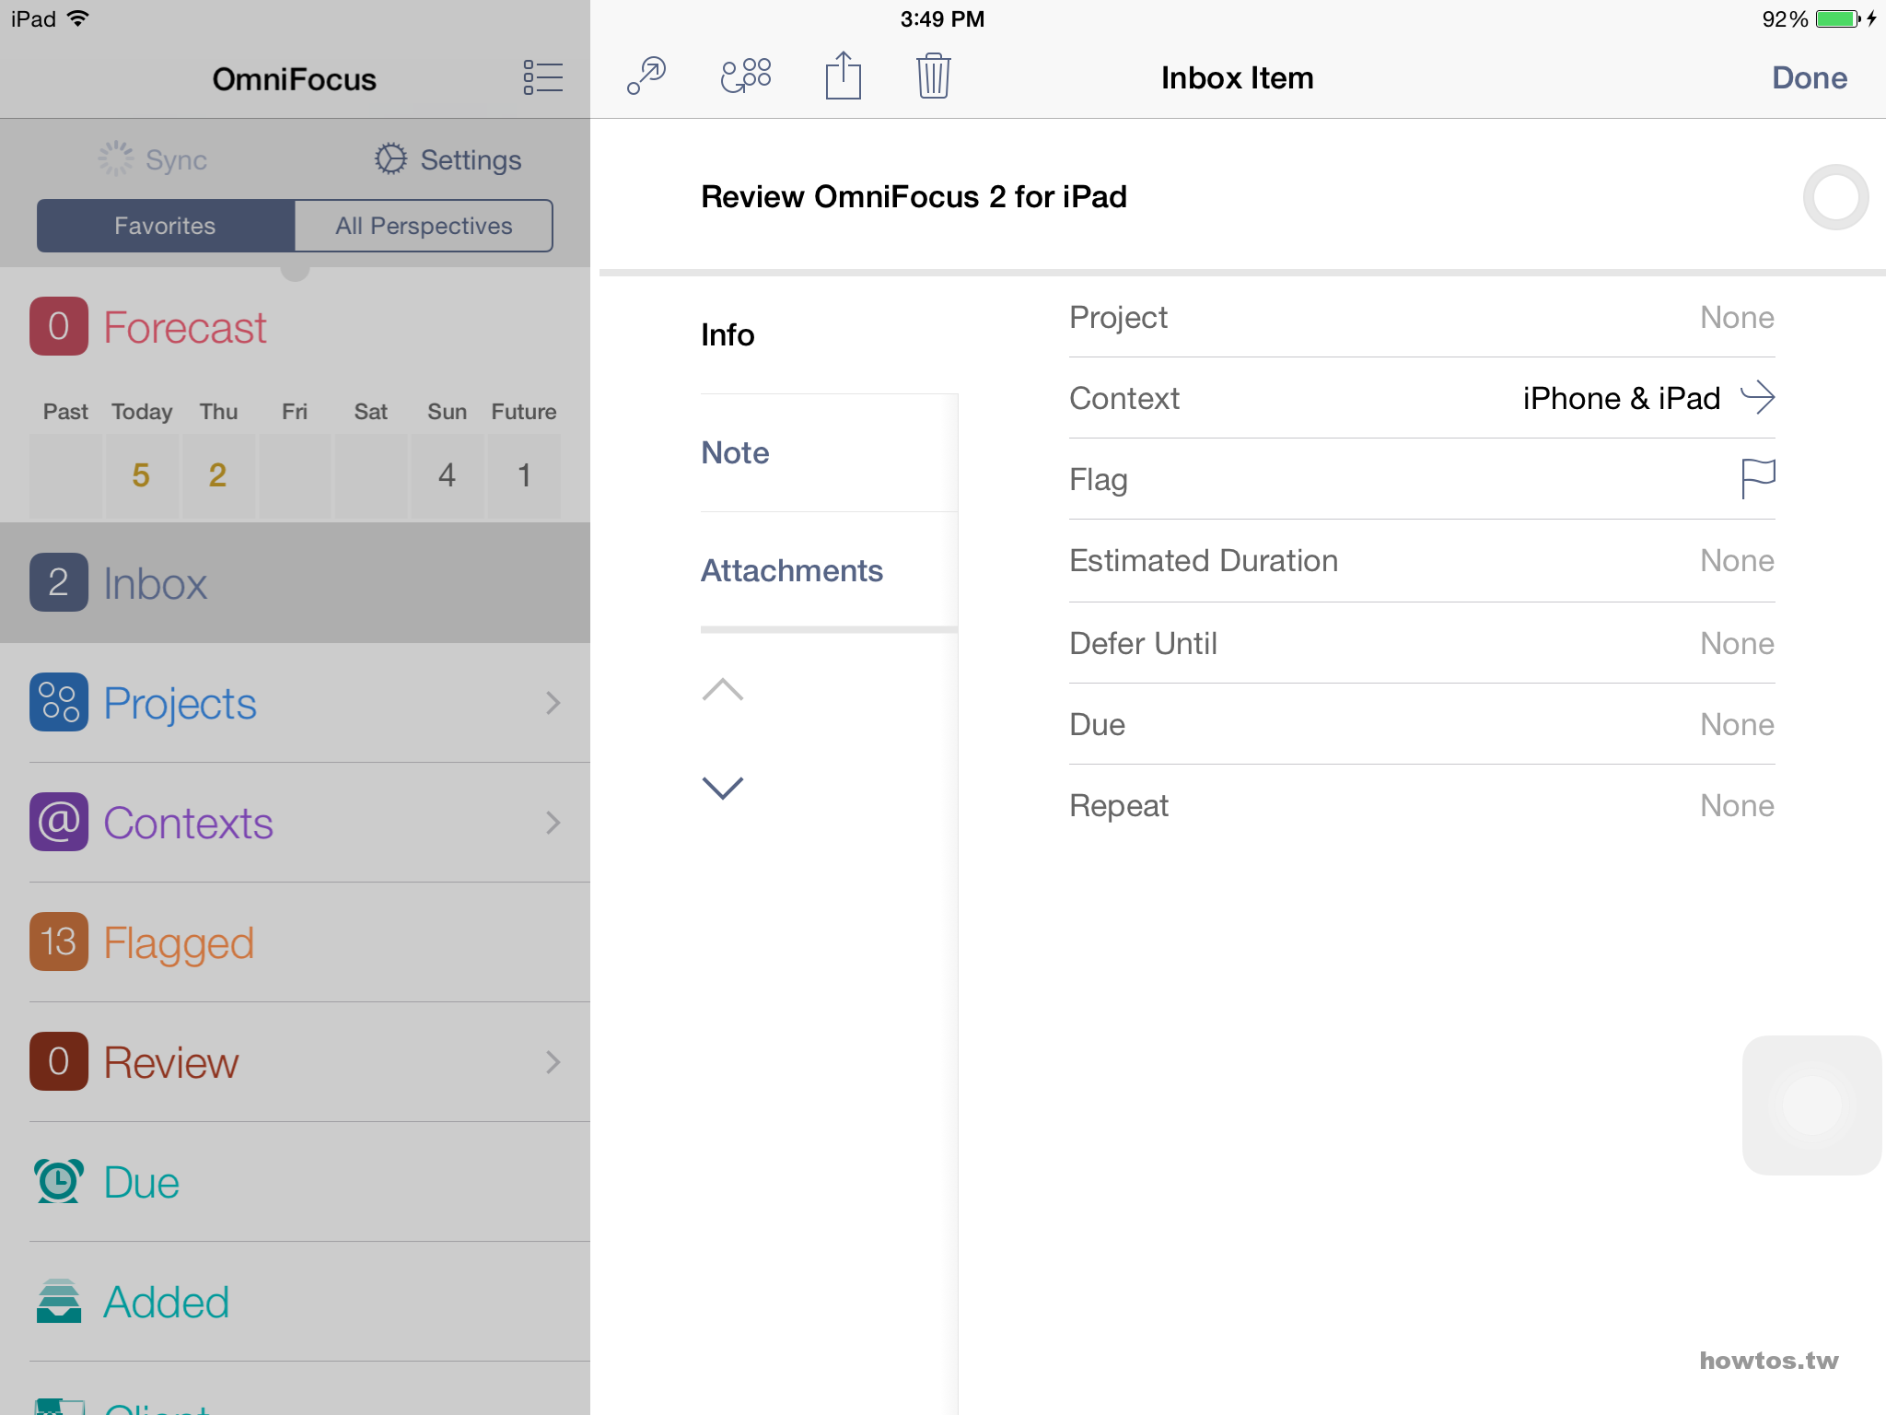Screen dimensions: 1886x1415
Task: Open the Added perspective label
Action: [x=166, y=1303]
